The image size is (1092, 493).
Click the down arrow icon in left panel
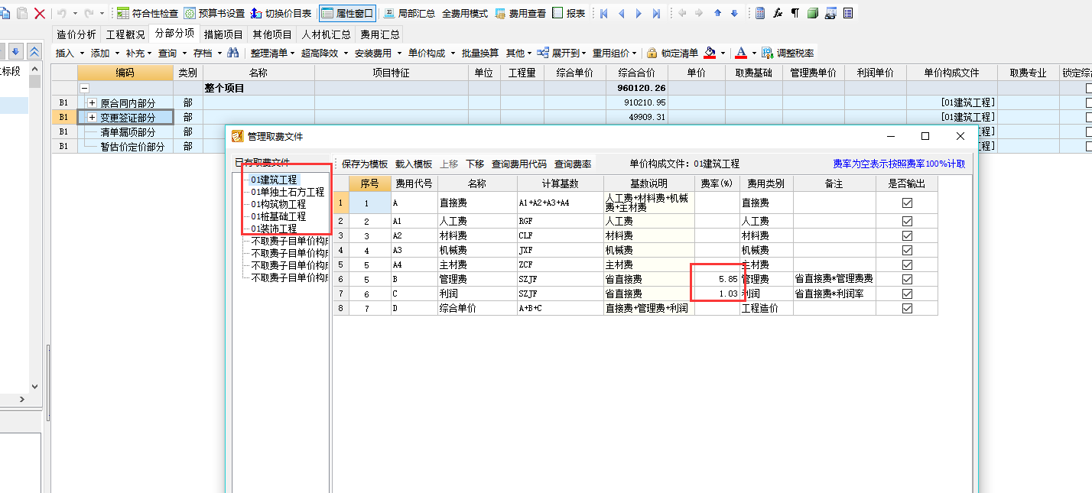16,51
